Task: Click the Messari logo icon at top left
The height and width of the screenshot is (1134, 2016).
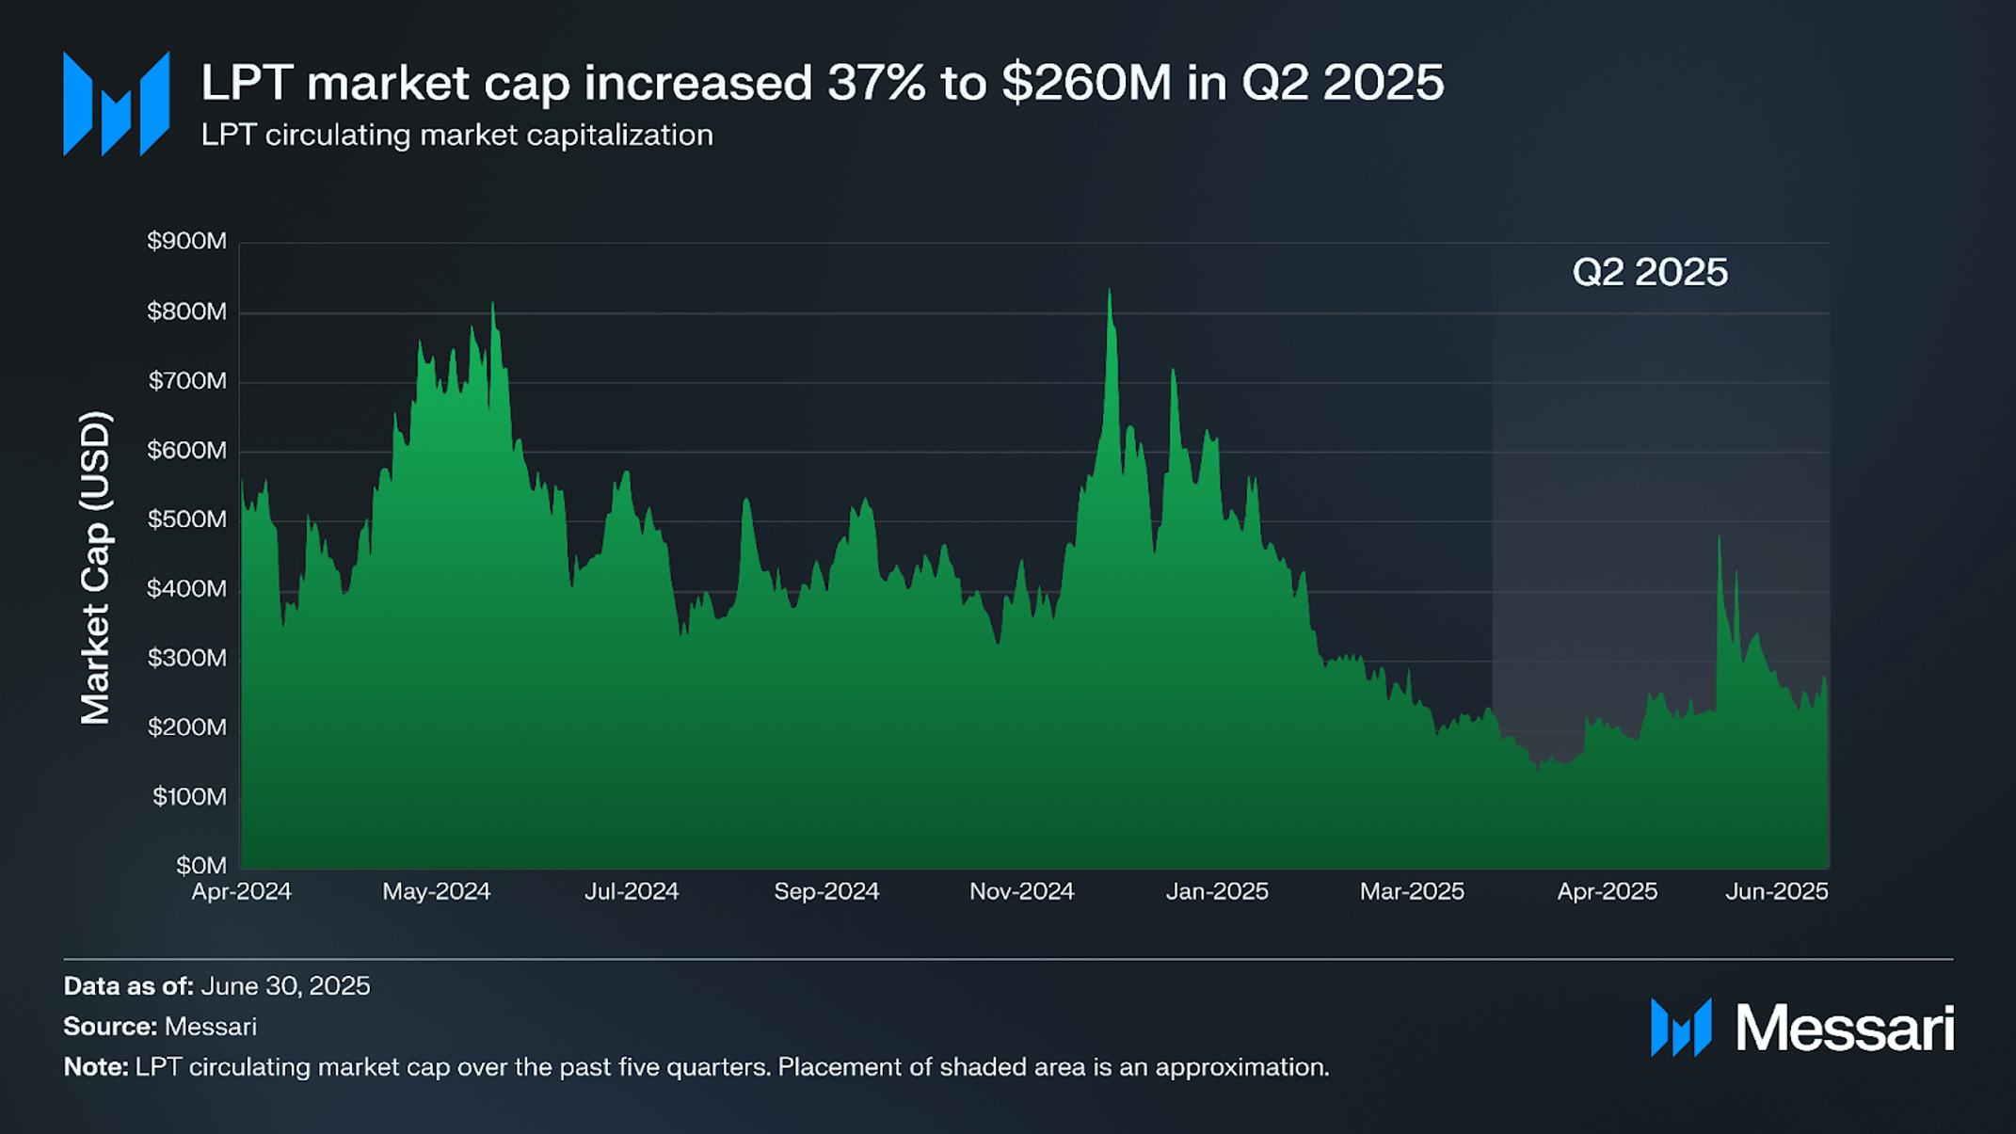Action: coord(117,104)
